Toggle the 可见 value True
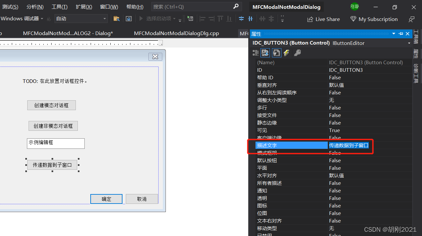This screenshot has height=236, width=422. click(334, 130)
